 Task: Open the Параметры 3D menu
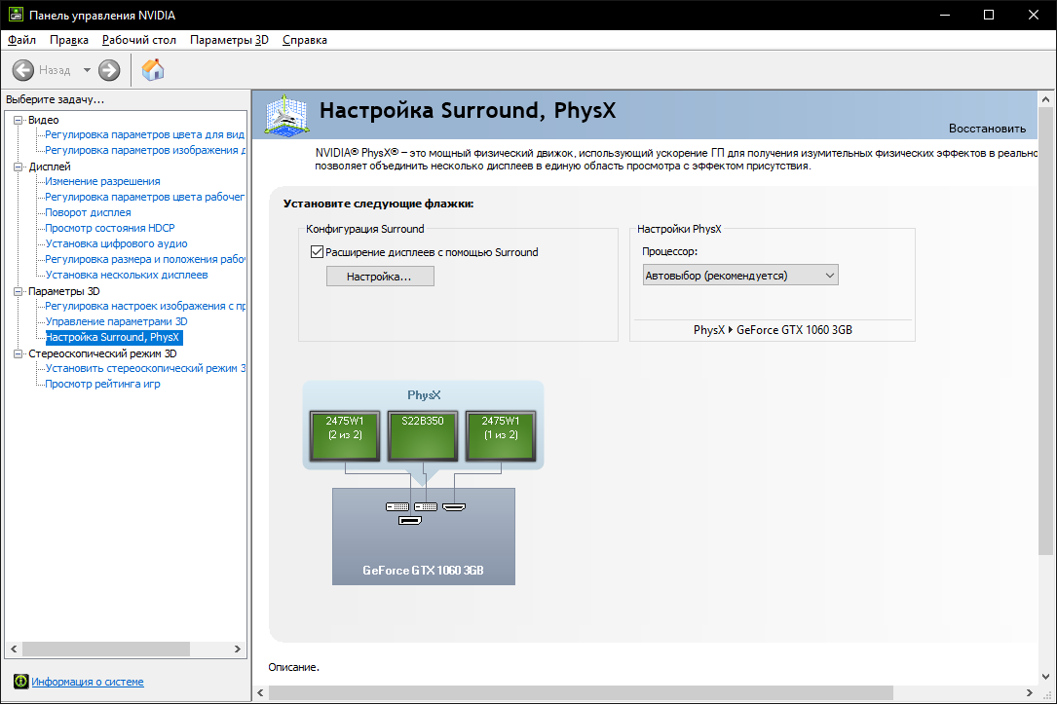[x=229, y=40]
